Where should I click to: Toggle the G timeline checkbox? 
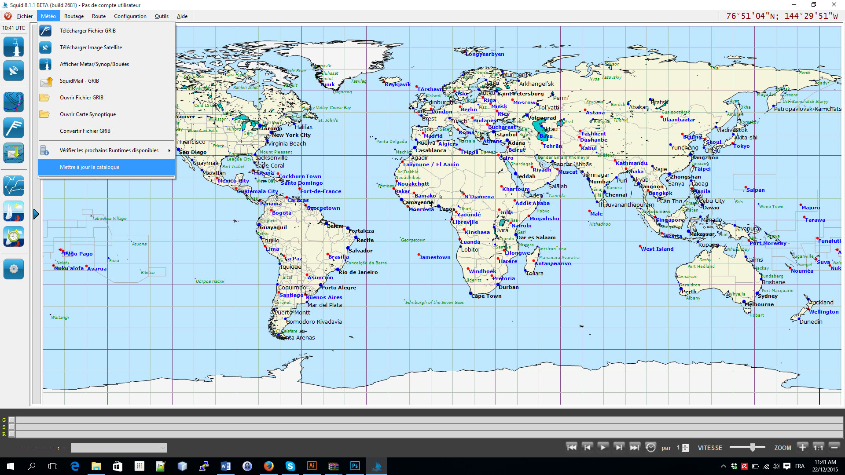(x=12, y=420)
